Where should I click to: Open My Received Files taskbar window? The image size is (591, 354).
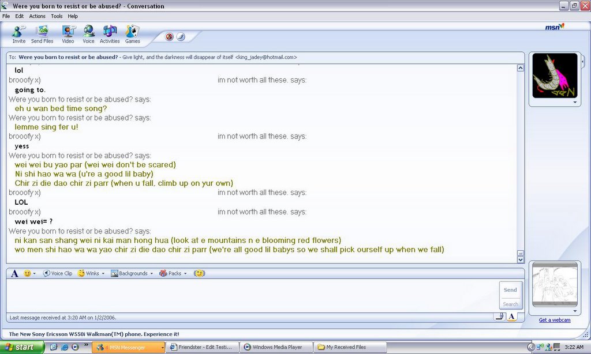(x=350, y=347)
